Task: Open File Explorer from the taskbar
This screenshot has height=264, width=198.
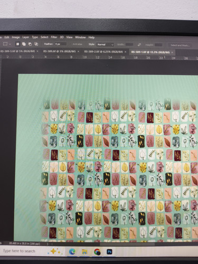Action: coord(84,252)
